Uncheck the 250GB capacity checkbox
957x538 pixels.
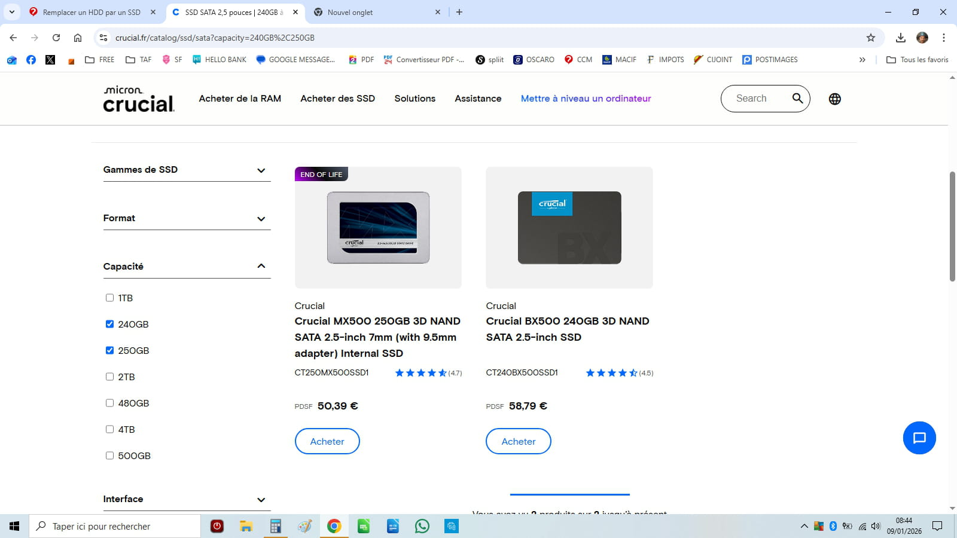pos(109,350)
